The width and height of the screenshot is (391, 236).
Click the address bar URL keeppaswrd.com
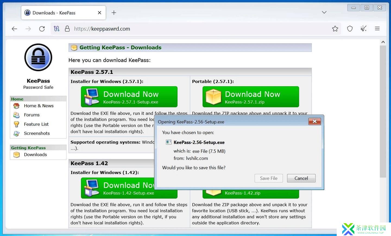(102, 29)
